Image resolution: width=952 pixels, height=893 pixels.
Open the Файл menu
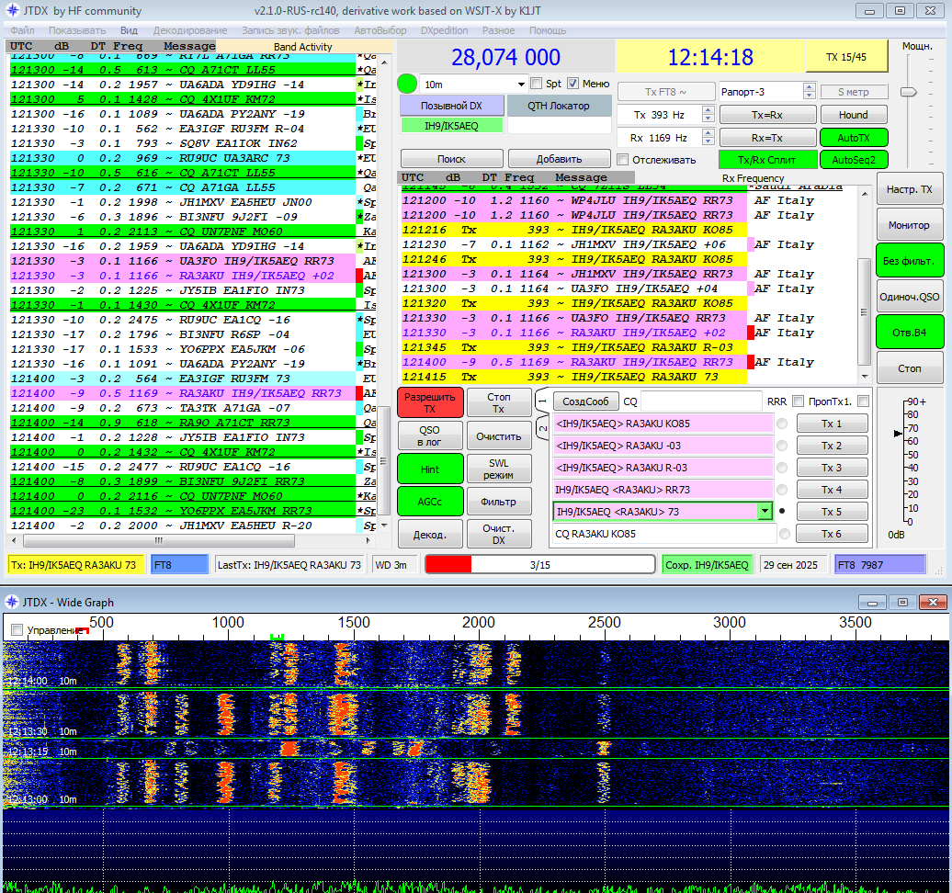click(22, 30)
